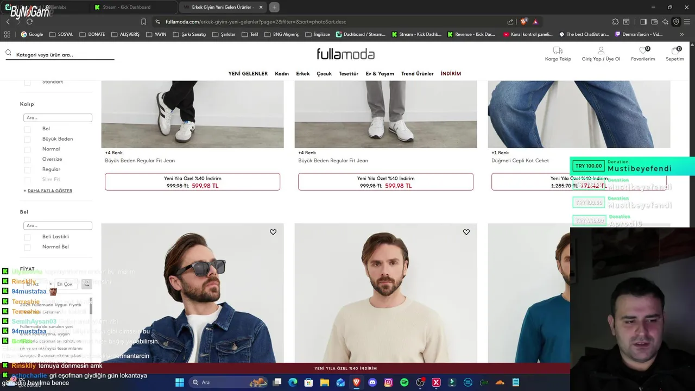
Task: Open Instagram from the taskbar
Action: point(388,382)
